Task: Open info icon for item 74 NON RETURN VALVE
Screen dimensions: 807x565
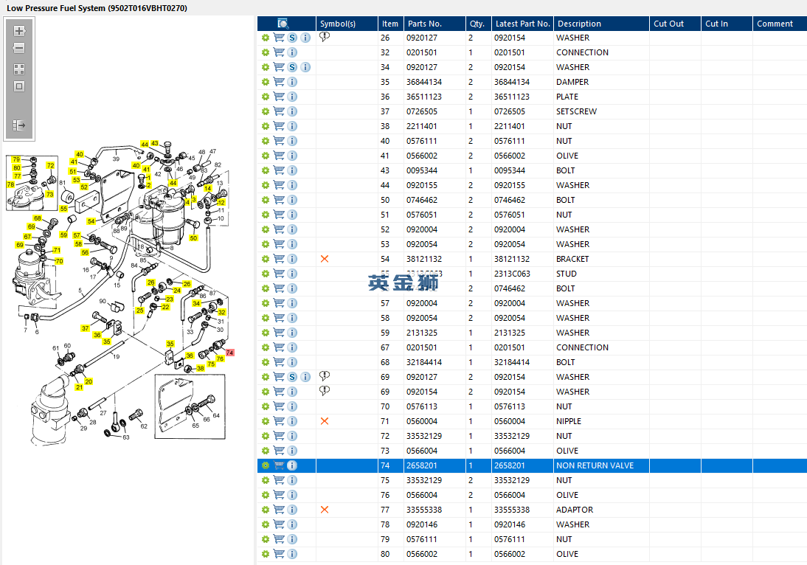Action: pyautogui.click(x=292, y=465)
